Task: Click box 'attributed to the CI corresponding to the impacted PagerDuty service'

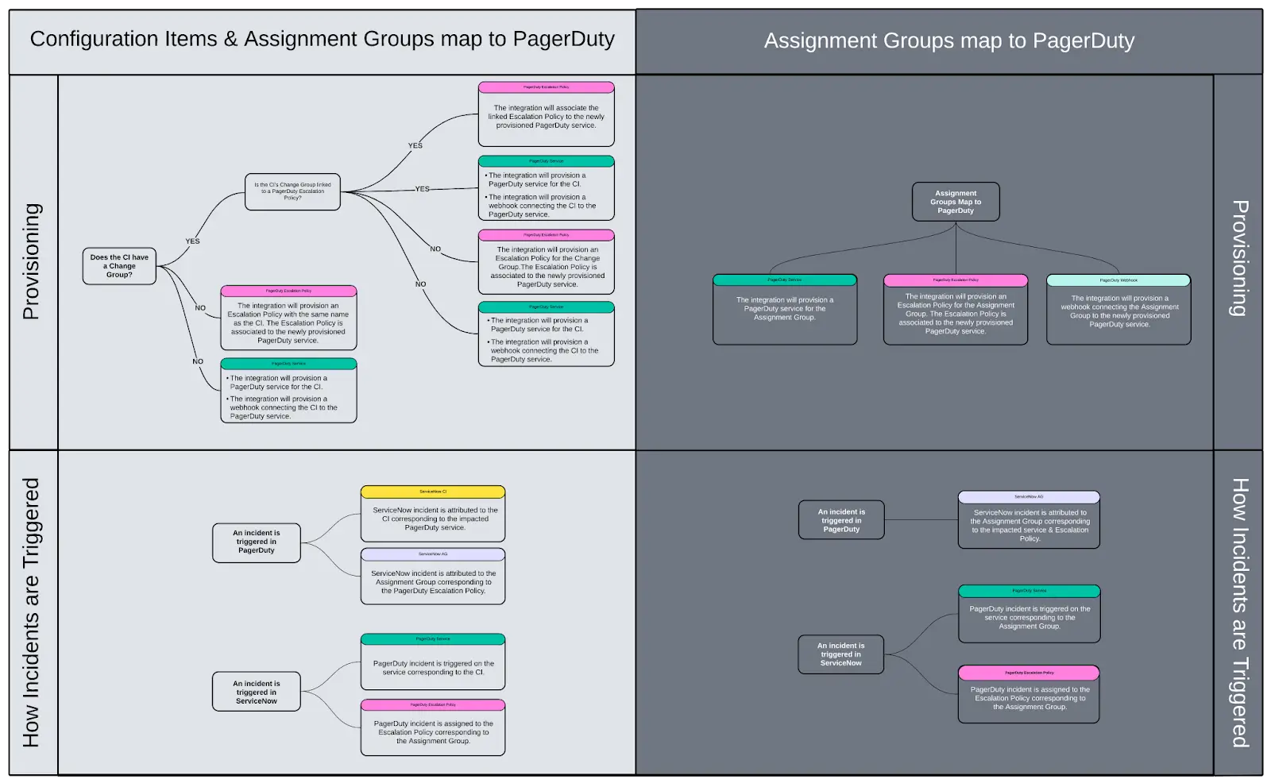Action: tap(433, 514)
